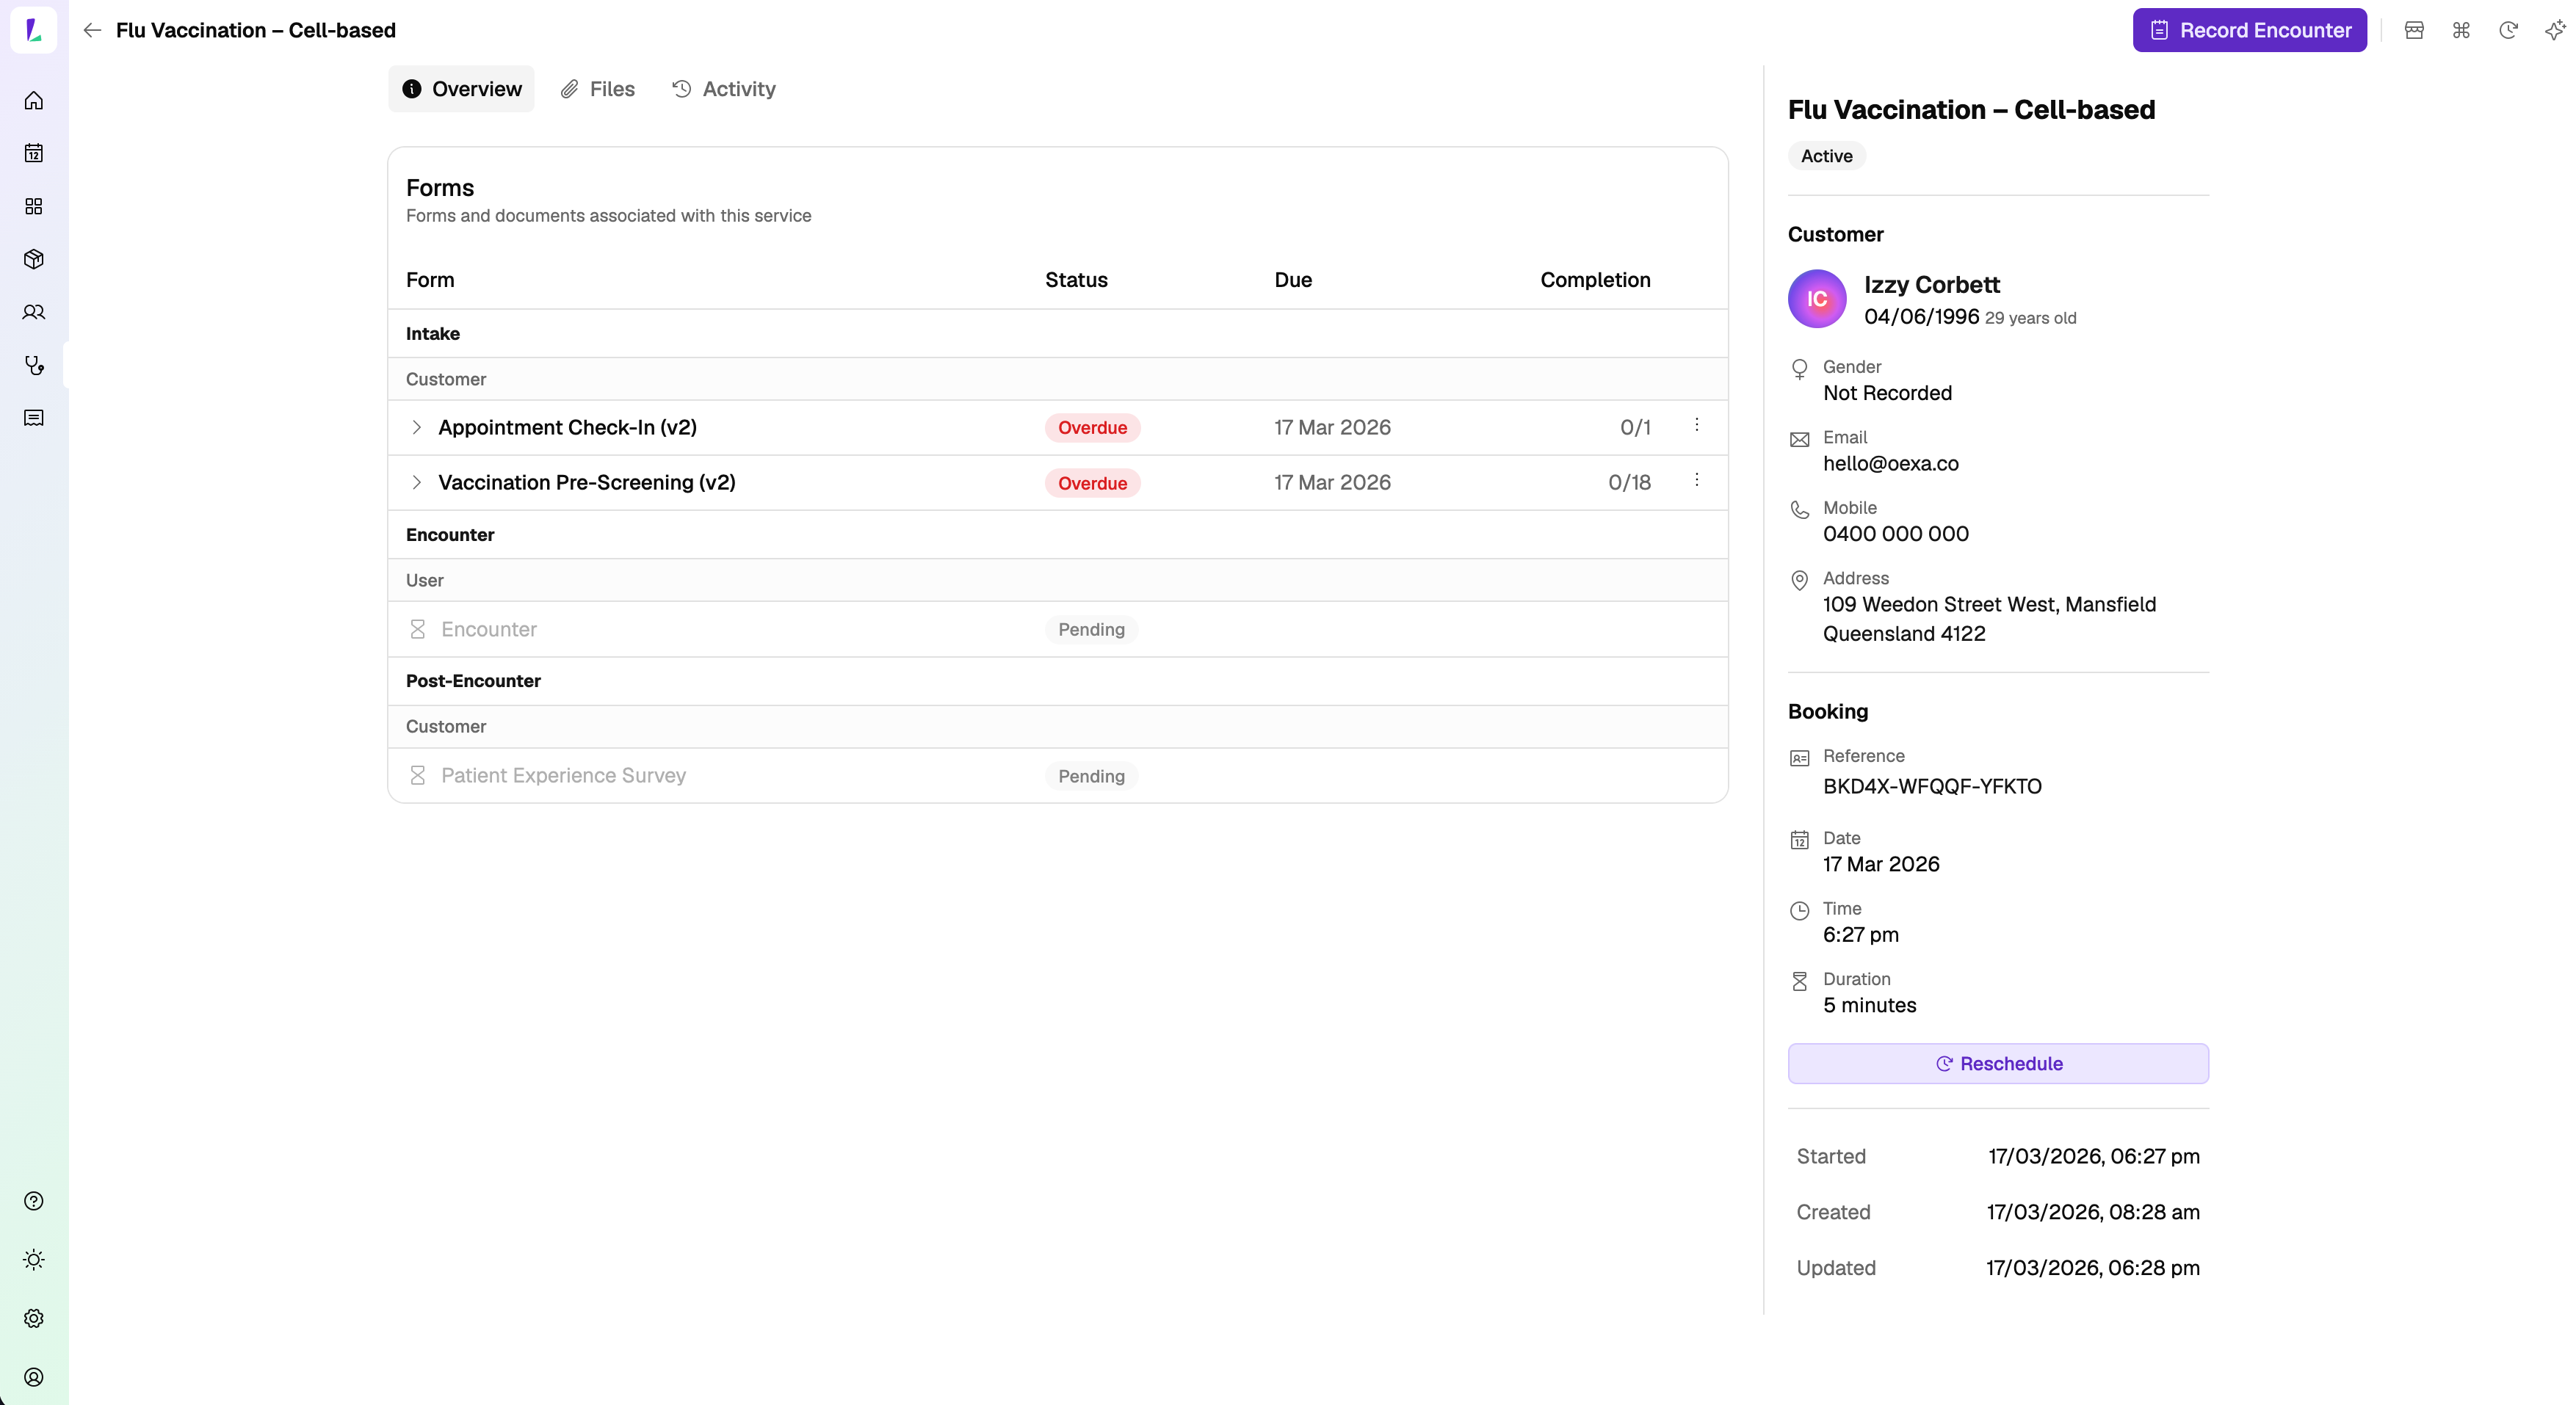Click the store icon in top bar

coord(2414,30)
